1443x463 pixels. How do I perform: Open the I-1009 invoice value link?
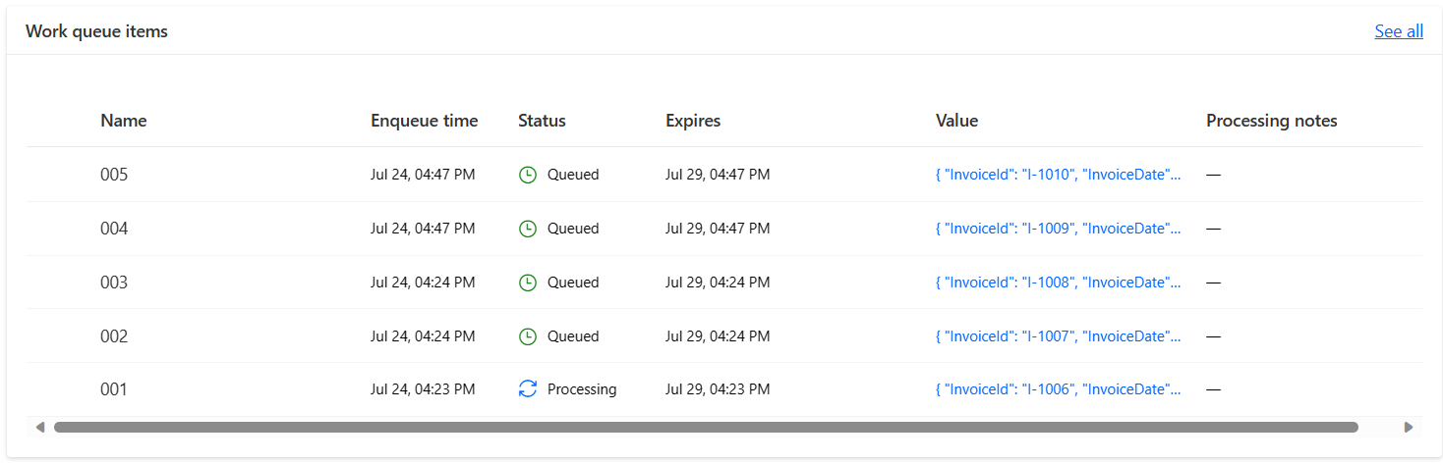pyautogui.click(x=1059, y=229)
